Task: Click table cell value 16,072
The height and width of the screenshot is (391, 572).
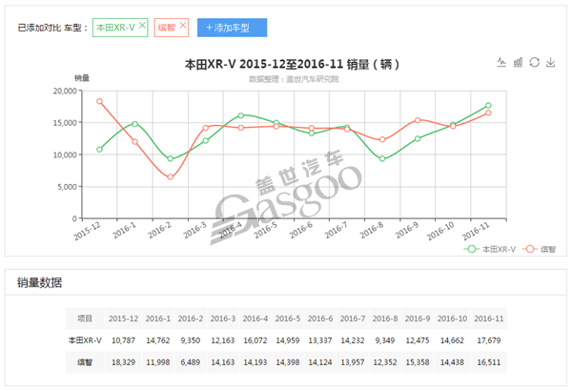Action: [x=255, y=340]
